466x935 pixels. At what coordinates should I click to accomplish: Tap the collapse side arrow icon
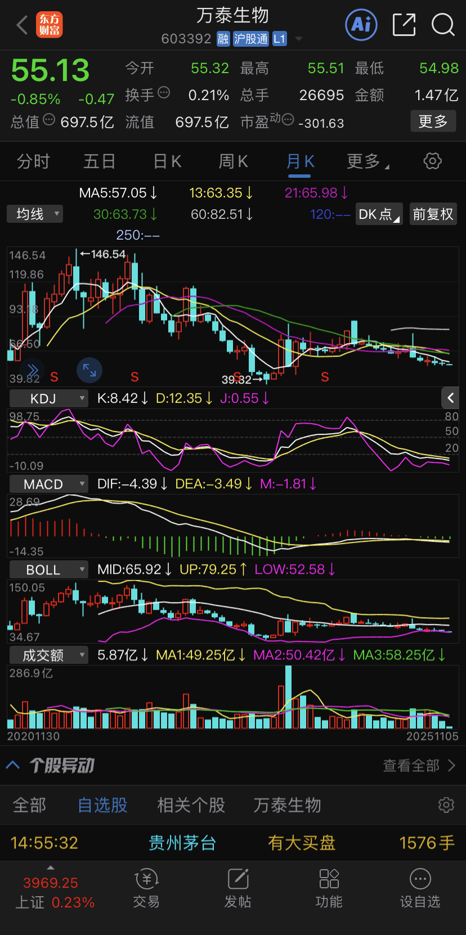click(x=450, y=398)
